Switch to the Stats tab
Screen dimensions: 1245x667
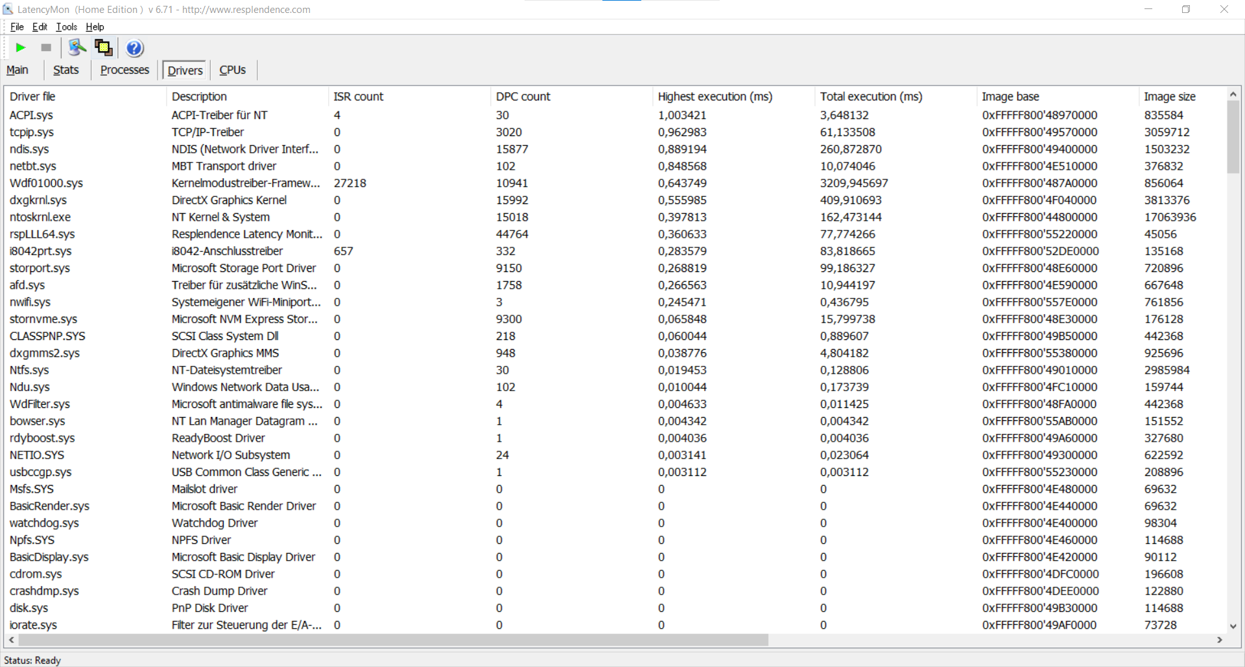click(x=65, y=70)
